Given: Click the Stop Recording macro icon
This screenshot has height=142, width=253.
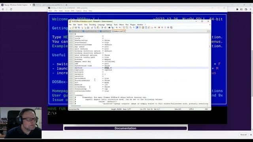Looking at the screenshot, I should click(x=162, y=28).
